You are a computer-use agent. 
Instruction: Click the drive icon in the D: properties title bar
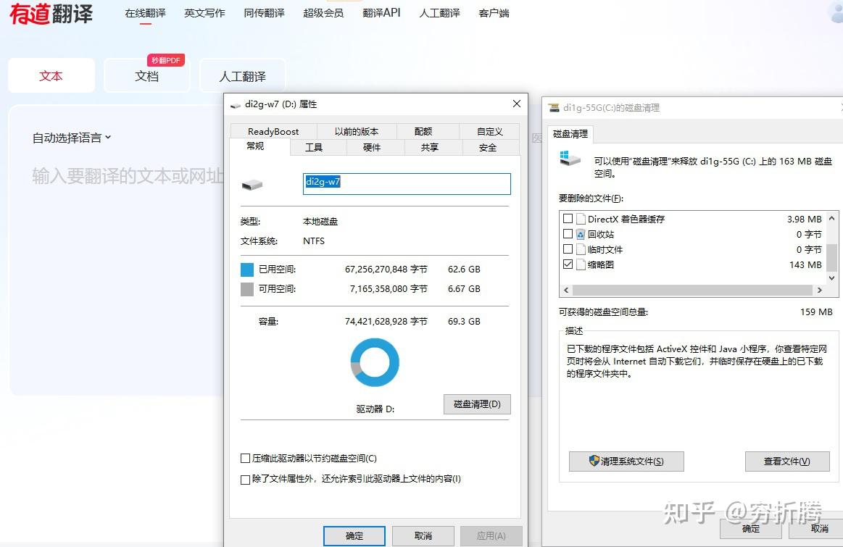pyautogui.click(x=235, y=105)
